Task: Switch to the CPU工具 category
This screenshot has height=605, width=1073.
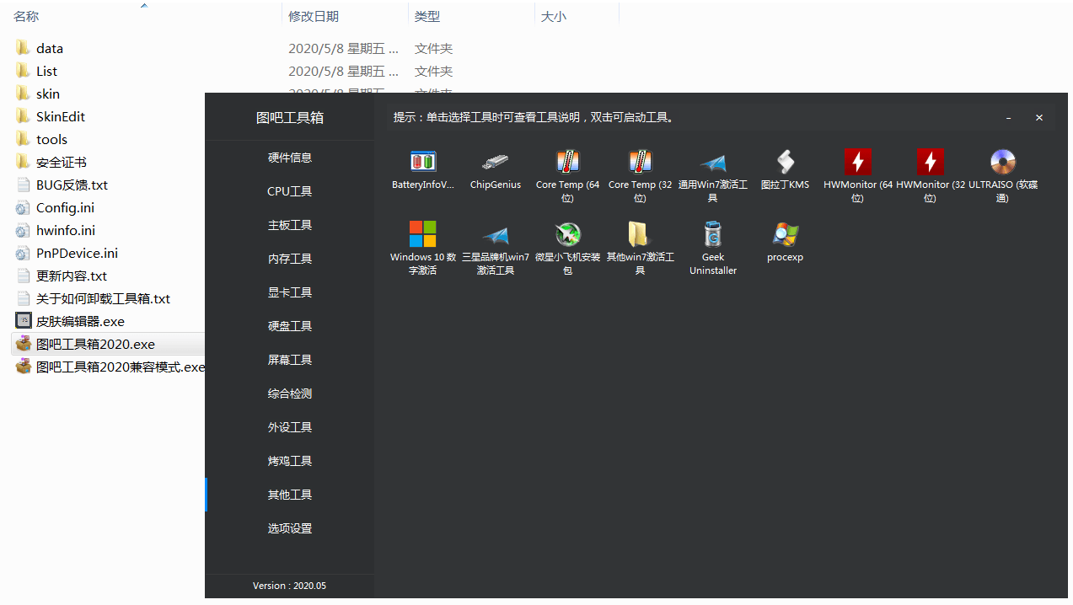Action: (289, 190)
